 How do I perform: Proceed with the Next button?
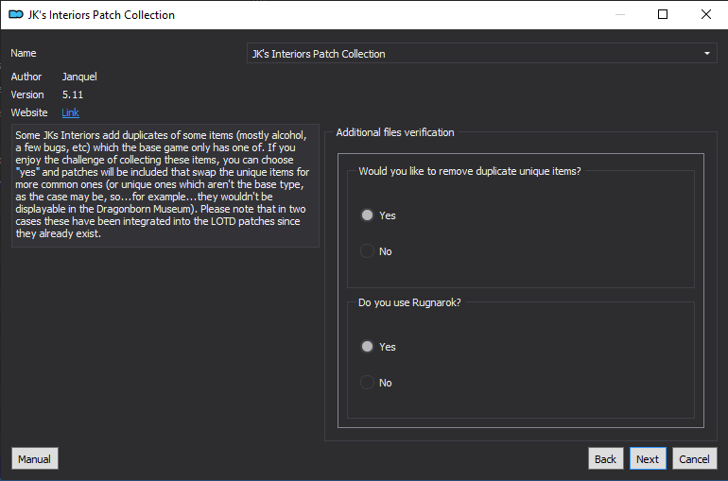[x=648, y=458]
